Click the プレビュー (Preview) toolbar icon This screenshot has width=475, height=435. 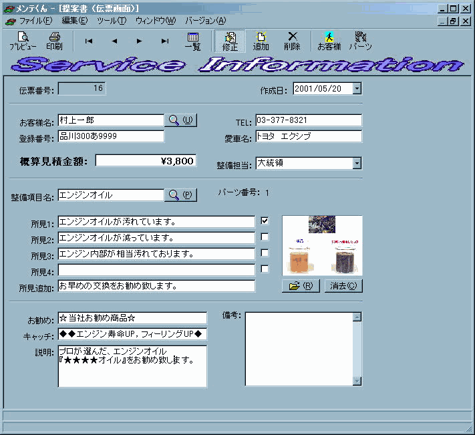pos(23,41)
